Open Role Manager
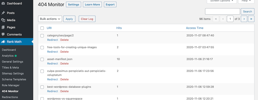 coord(11,85)
